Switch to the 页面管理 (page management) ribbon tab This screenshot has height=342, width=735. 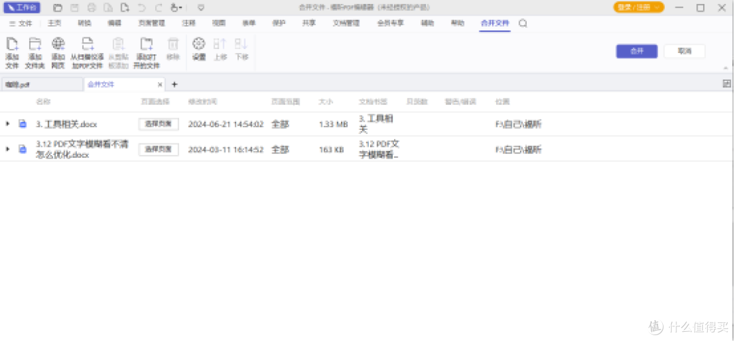coord(151,23)
